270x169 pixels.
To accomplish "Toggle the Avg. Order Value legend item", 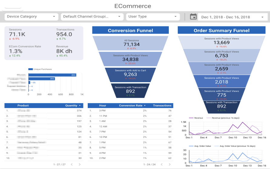I will pos(200,146).
